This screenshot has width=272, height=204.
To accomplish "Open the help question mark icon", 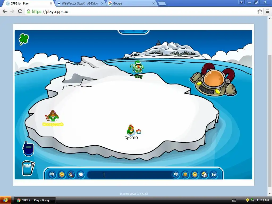I will point(214,174).
